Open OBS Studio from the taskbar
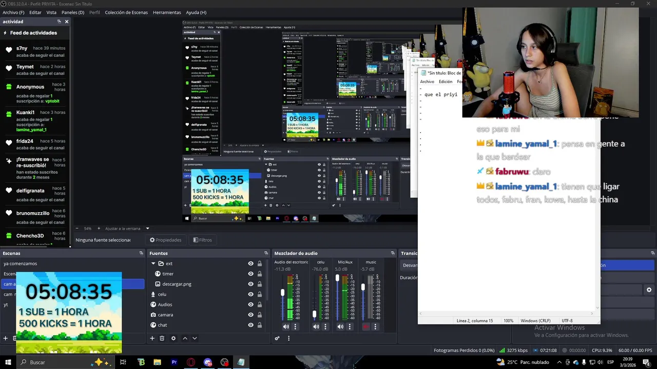Viewport: 657px width, 369px height. (224, 362)
